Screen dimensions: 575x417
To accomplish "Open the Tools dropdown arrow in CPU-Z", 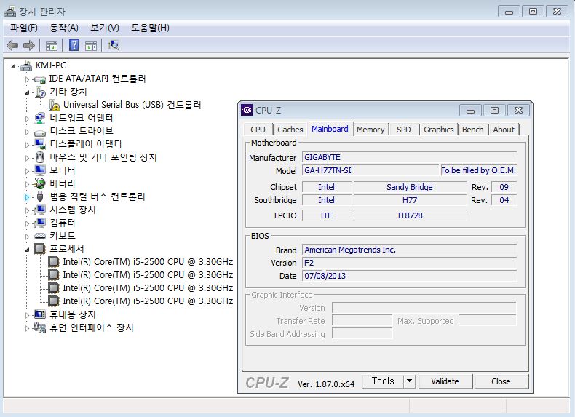I will point(410,381).
